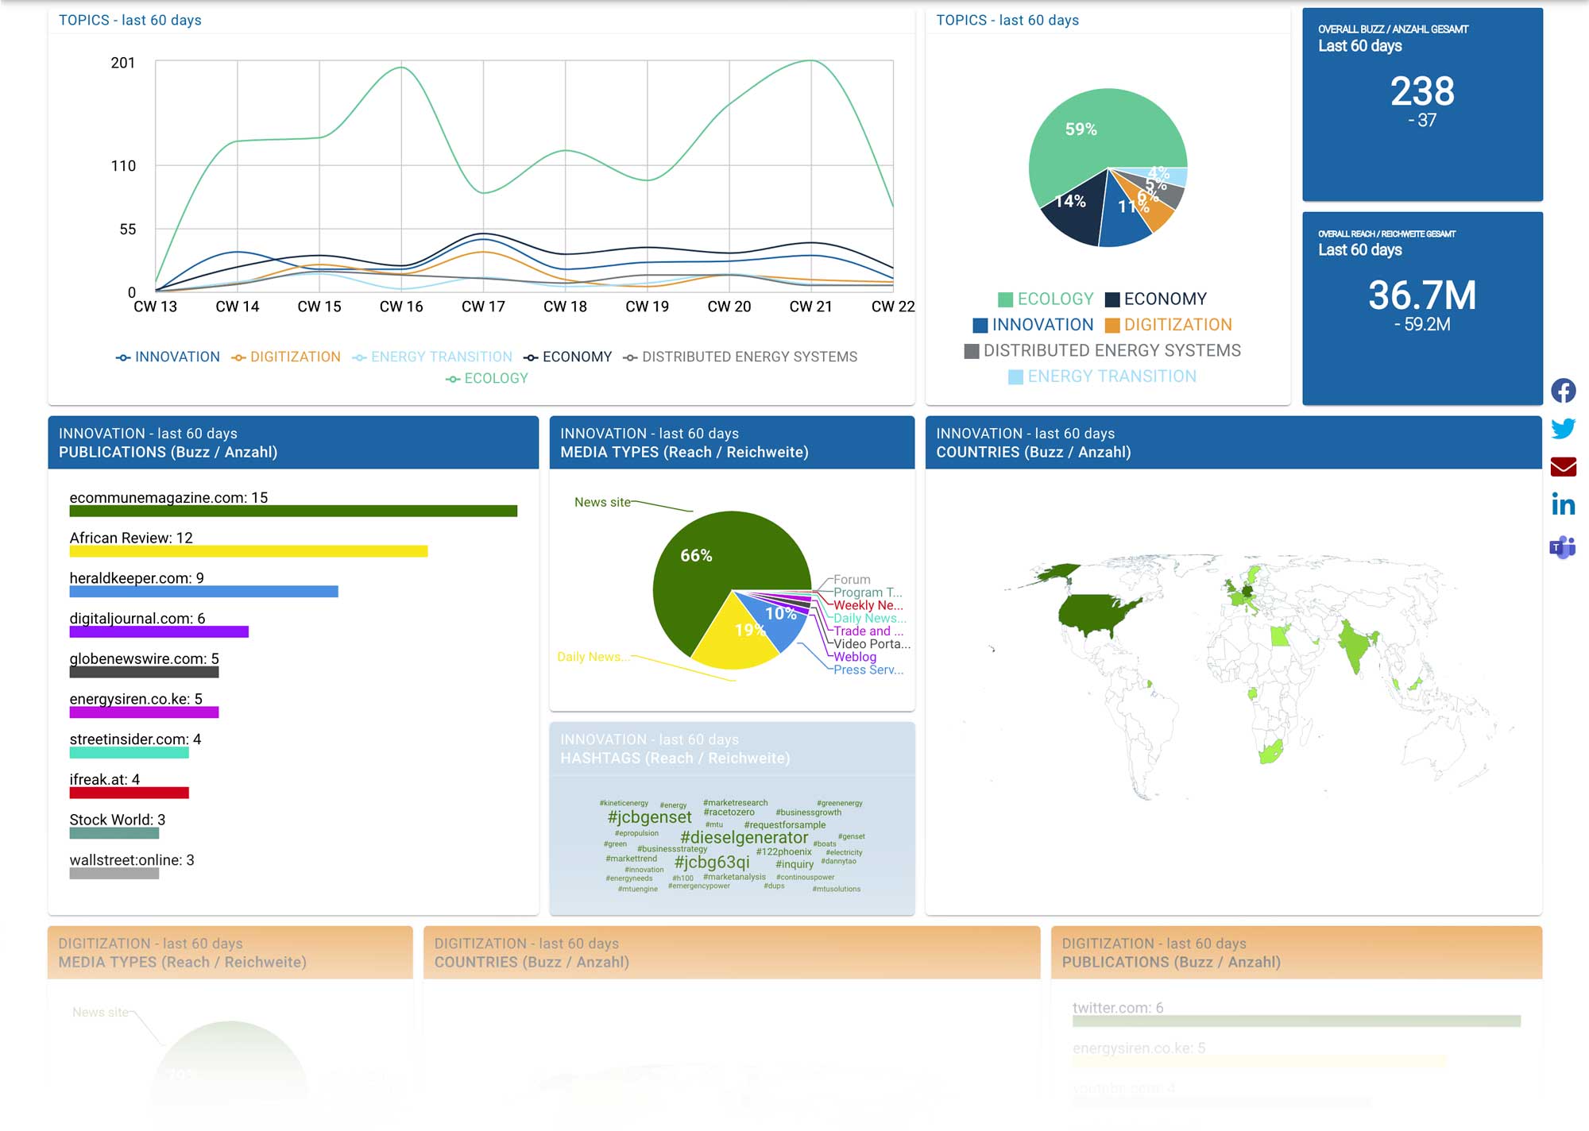Share dashboard to Microsoft Teams
The image size is (1589, 1131).
[x=1563, y=547]
